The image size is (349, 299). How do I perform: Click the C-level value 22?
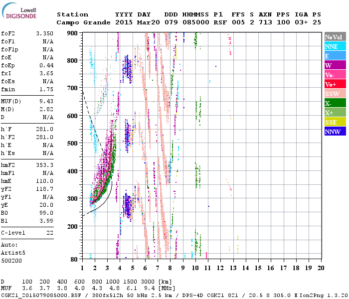coord(50,233)
